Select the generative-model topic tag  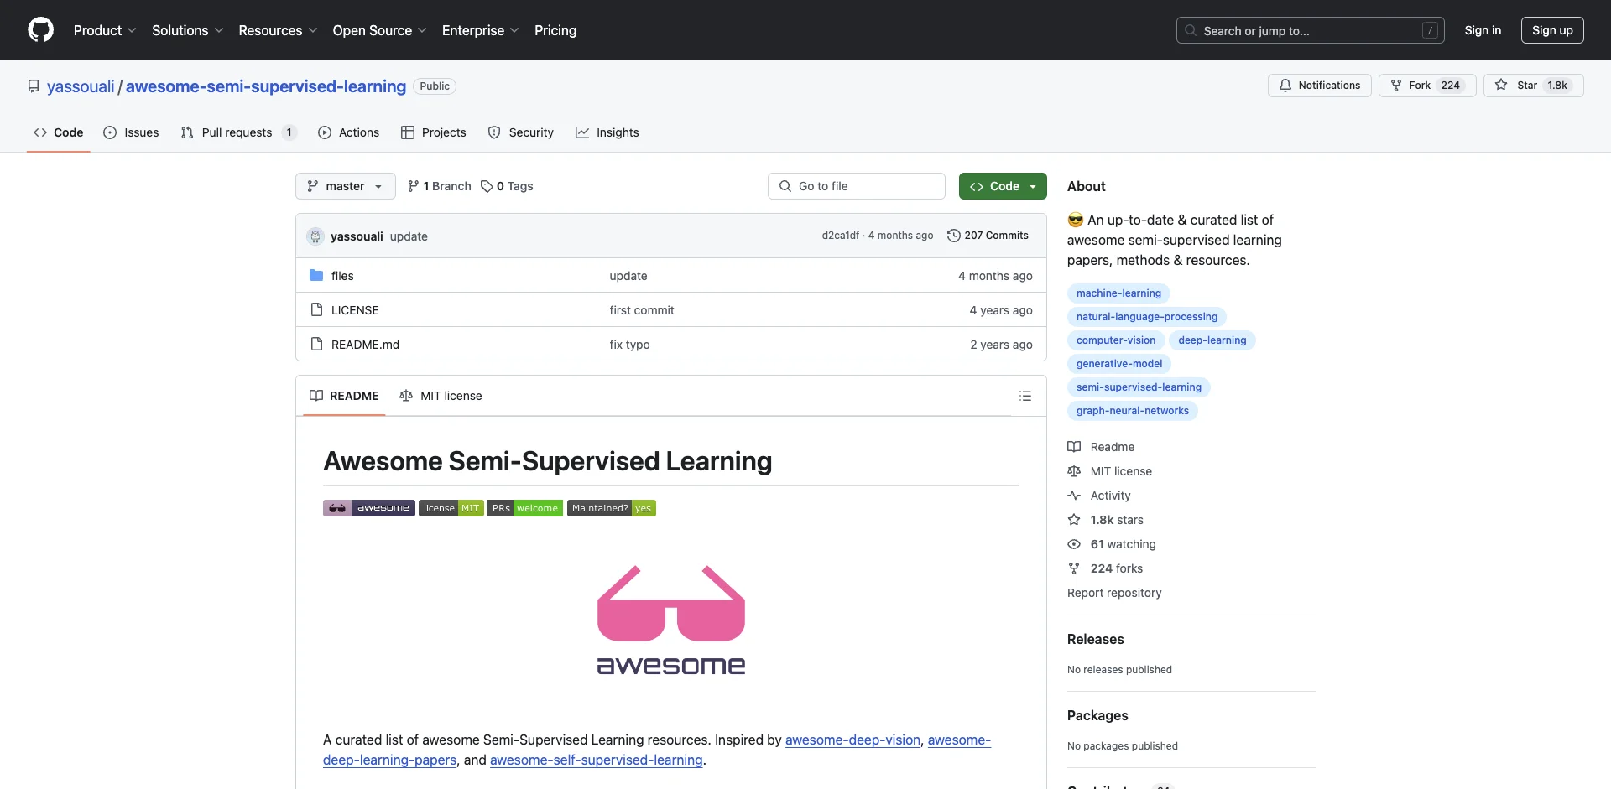(x=1119, y=364)
